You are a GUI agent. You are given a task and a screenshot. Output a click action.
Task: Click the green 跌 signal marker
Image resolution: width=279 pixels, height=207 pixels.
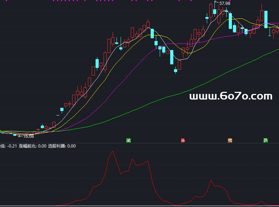point(266,141)
